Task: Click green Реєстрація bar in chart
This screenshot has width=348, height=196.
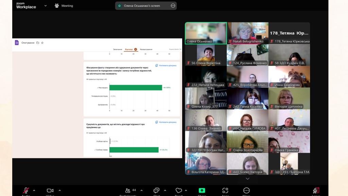Action: pyautogui.click(x=136, y=87)
